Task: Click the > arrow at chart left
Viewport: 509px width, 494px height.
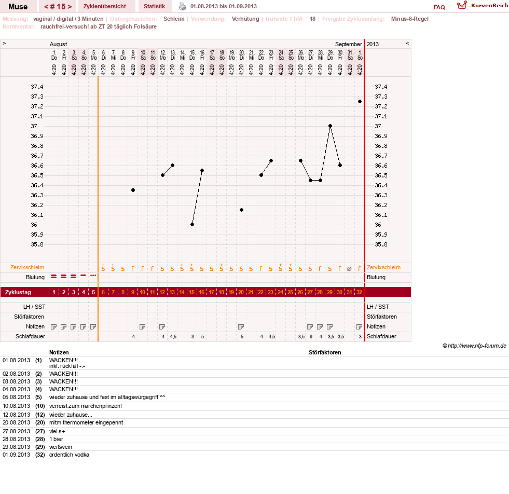Action: pyautogui.click(x=4, y=43)
